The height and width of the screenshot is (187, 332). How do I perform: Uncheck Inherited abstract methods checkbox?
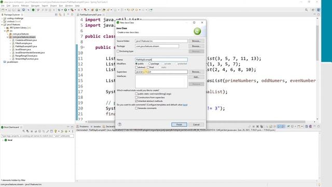pos(136,101)
